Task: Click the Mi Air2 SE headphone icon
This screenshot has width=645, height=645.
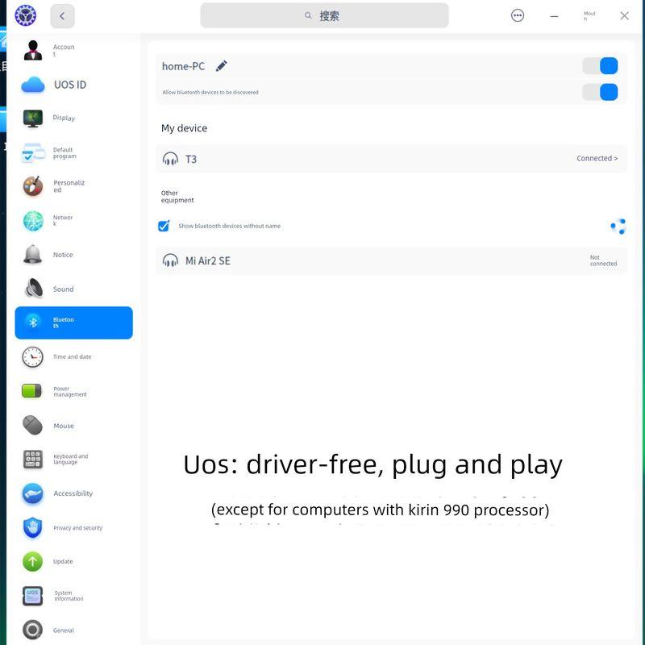Action: pyautogui.click(x=170, y=260)
